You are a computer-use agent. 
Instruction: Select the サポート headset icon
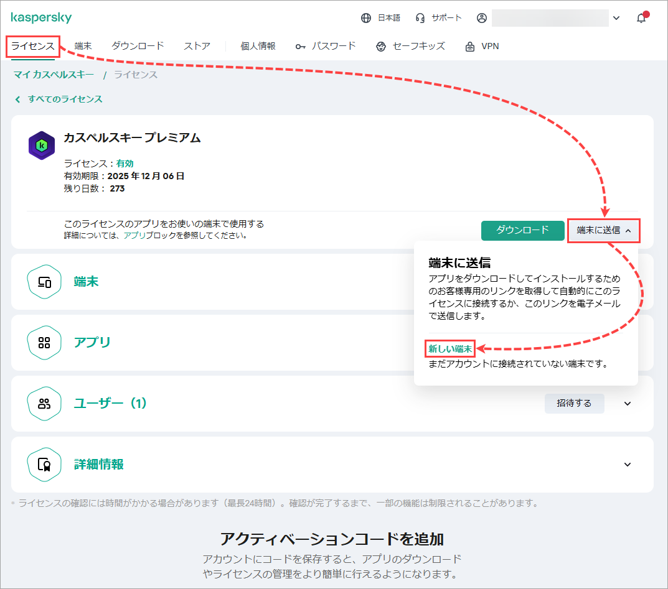tap(420, 18)
